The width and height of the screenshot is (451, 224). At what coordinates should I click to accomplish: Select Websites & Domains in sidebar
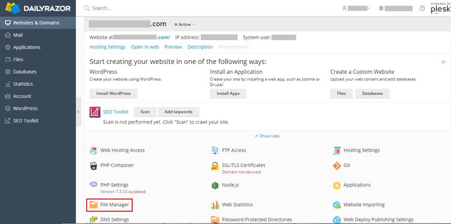38,23
